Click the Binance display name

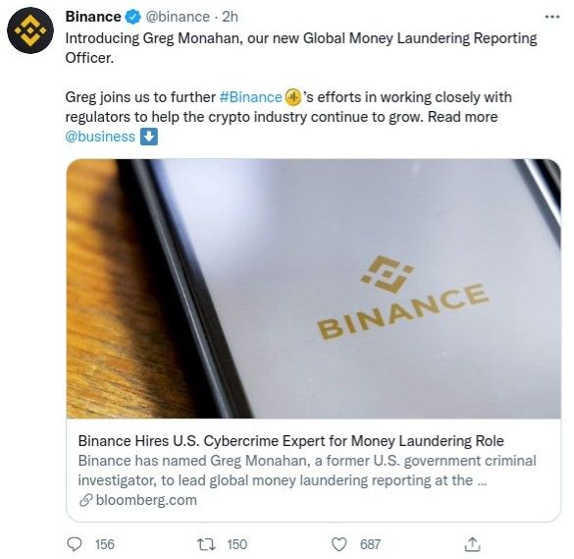click(x=93, y=17)
